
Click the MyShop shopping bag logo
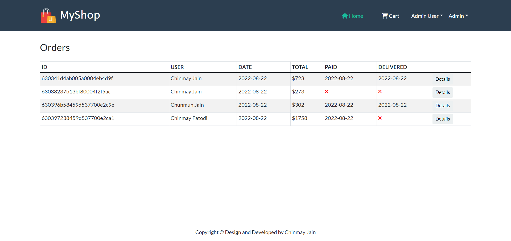pyautogui.click(x=48, y=15)
